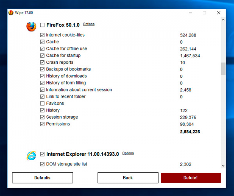
Task: Disable Crash reports checkbox
Action: 42,62
